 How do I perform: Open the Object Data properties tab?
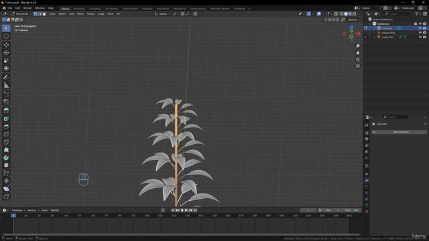point(367,205)
